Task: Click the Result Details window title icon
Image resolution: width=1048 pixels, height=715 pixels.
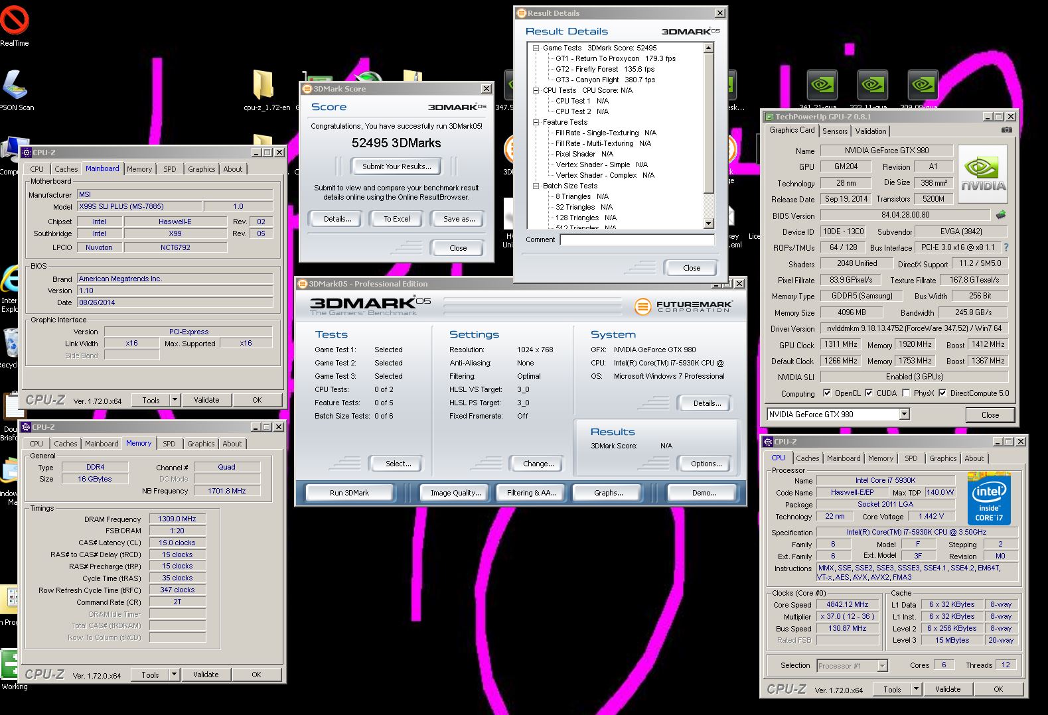Action: click(x=521, y=13)
